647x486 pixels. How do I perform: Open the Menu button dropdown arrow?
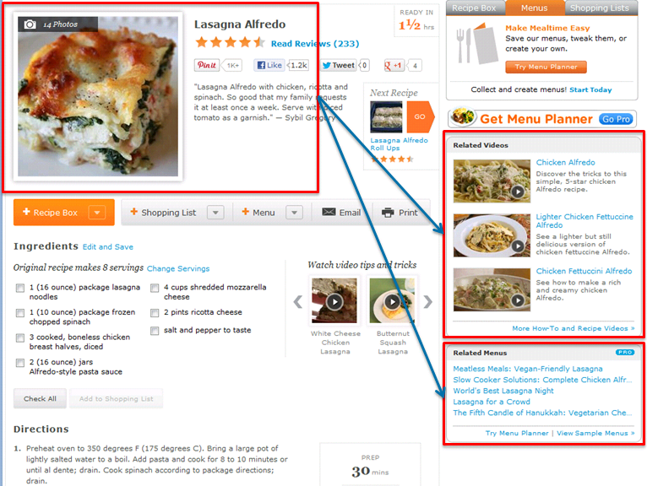[294, 213]
